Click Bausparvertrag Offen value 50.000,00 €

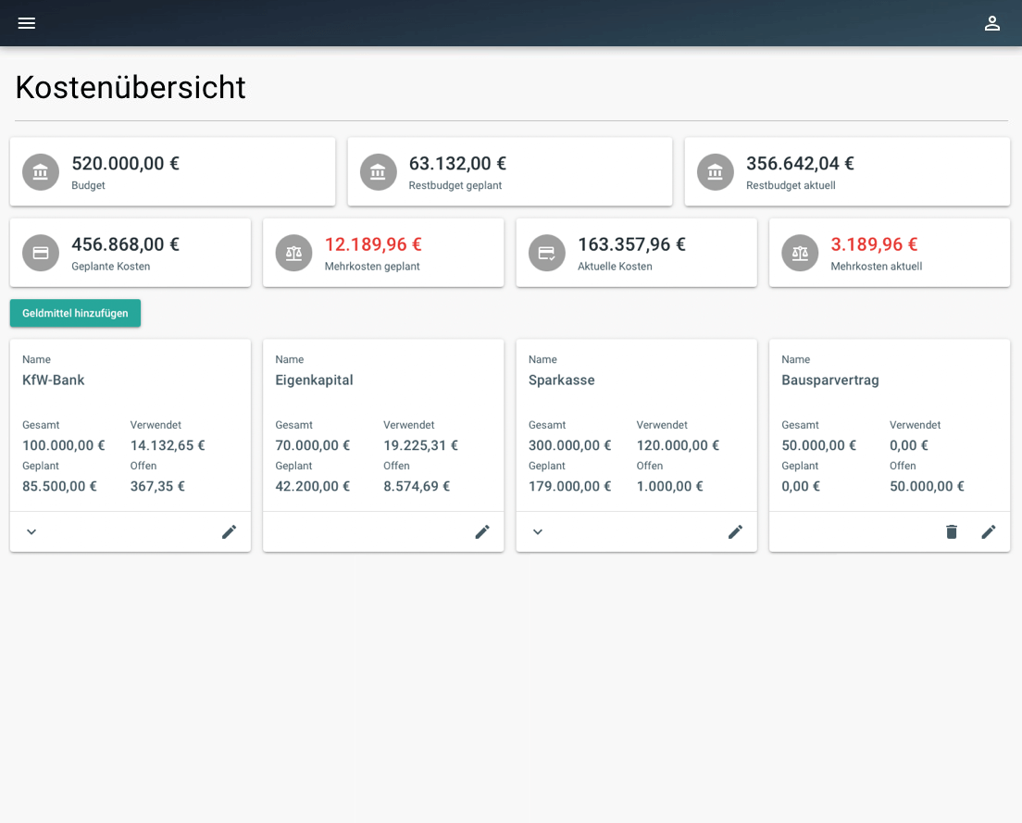coord(927,486)
